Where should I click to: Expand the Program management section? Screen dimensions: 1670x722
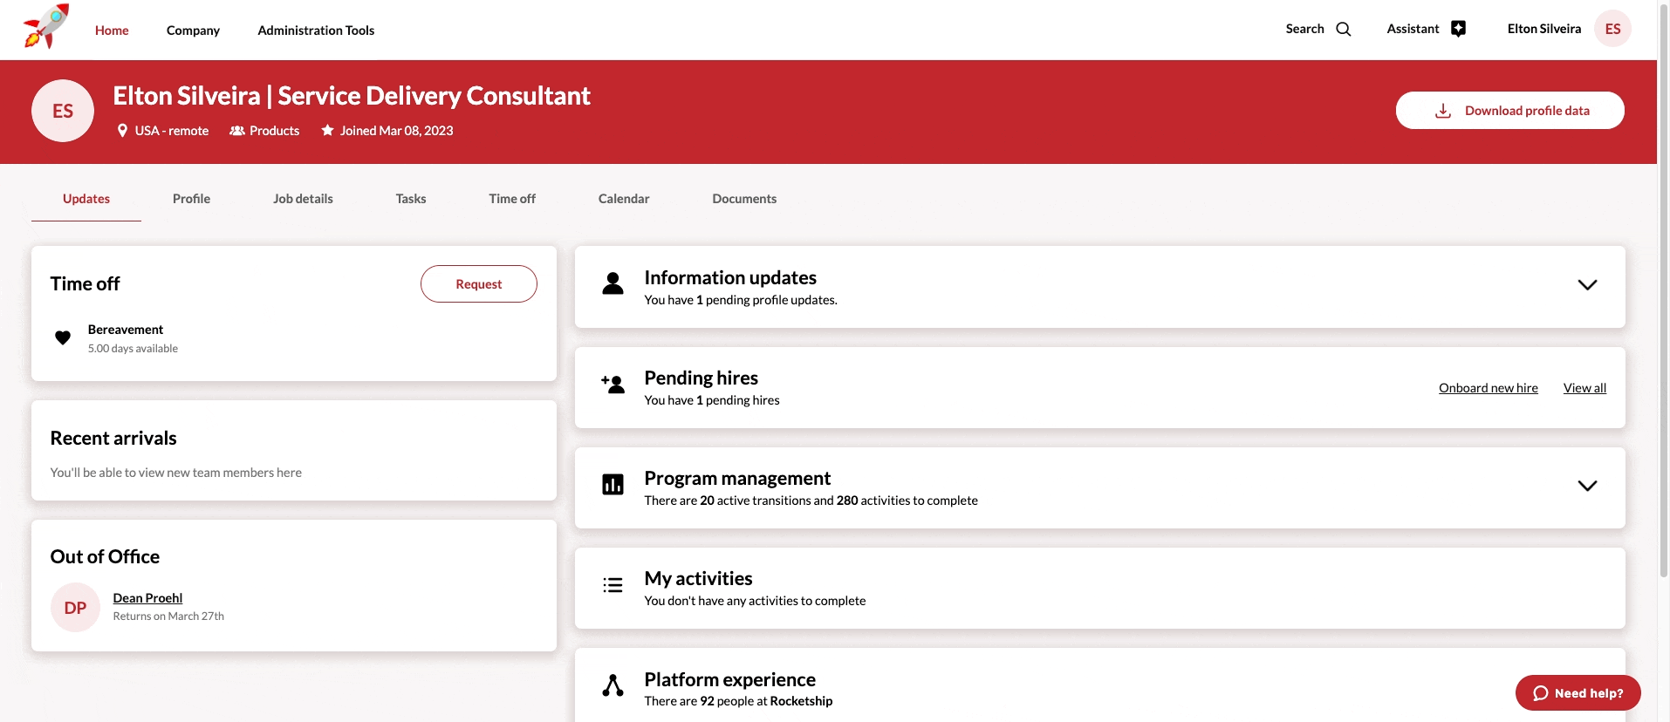(x=1586, y=486)
